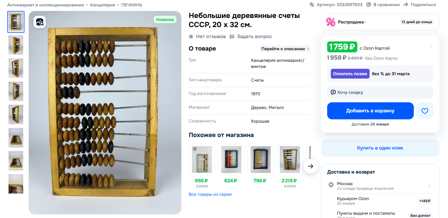Click the compare icon beside В сравнение
Viewport: 448px width, 218px height.
coord(369,5)
